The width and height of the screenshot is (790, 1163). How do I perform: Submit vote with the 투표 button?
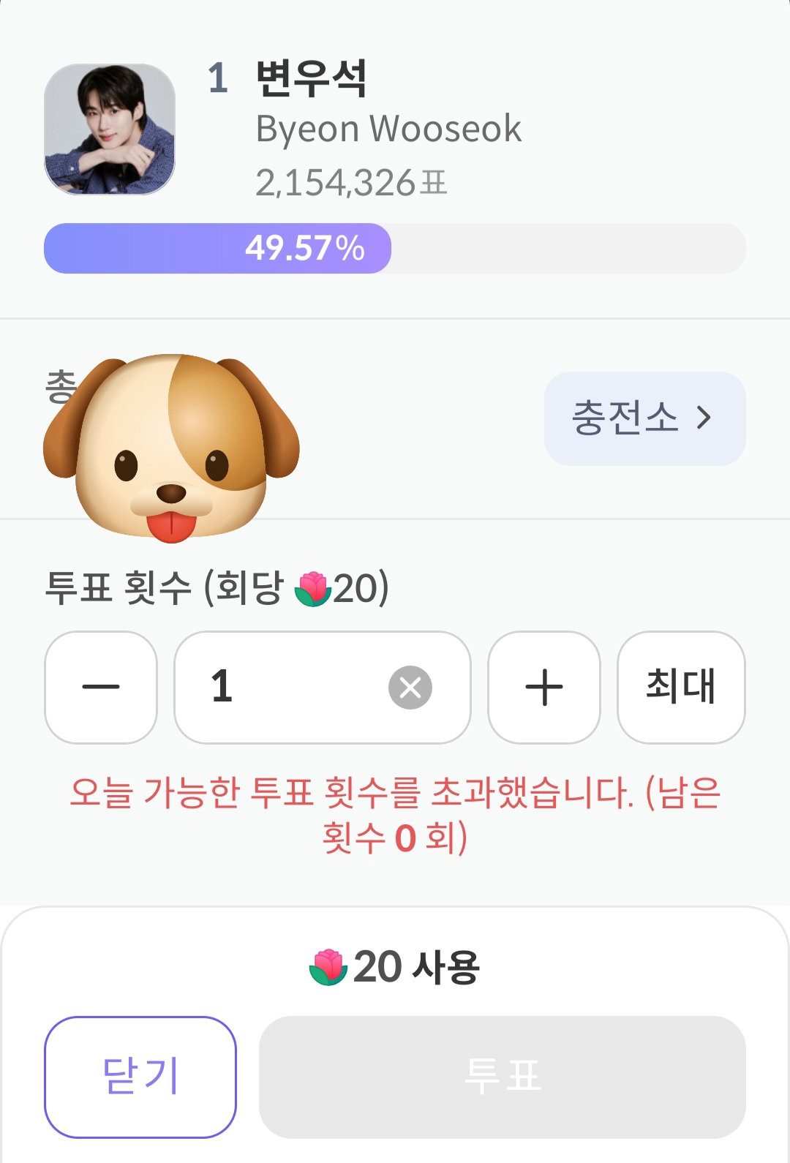point(503,1077)
